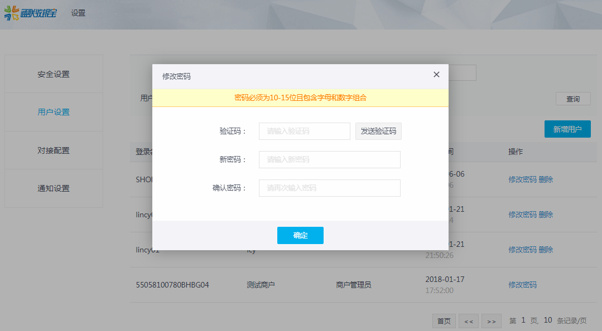Click the 查询 button
The image size is (602, 331).
pyautogui.click(x=573, y=99)
